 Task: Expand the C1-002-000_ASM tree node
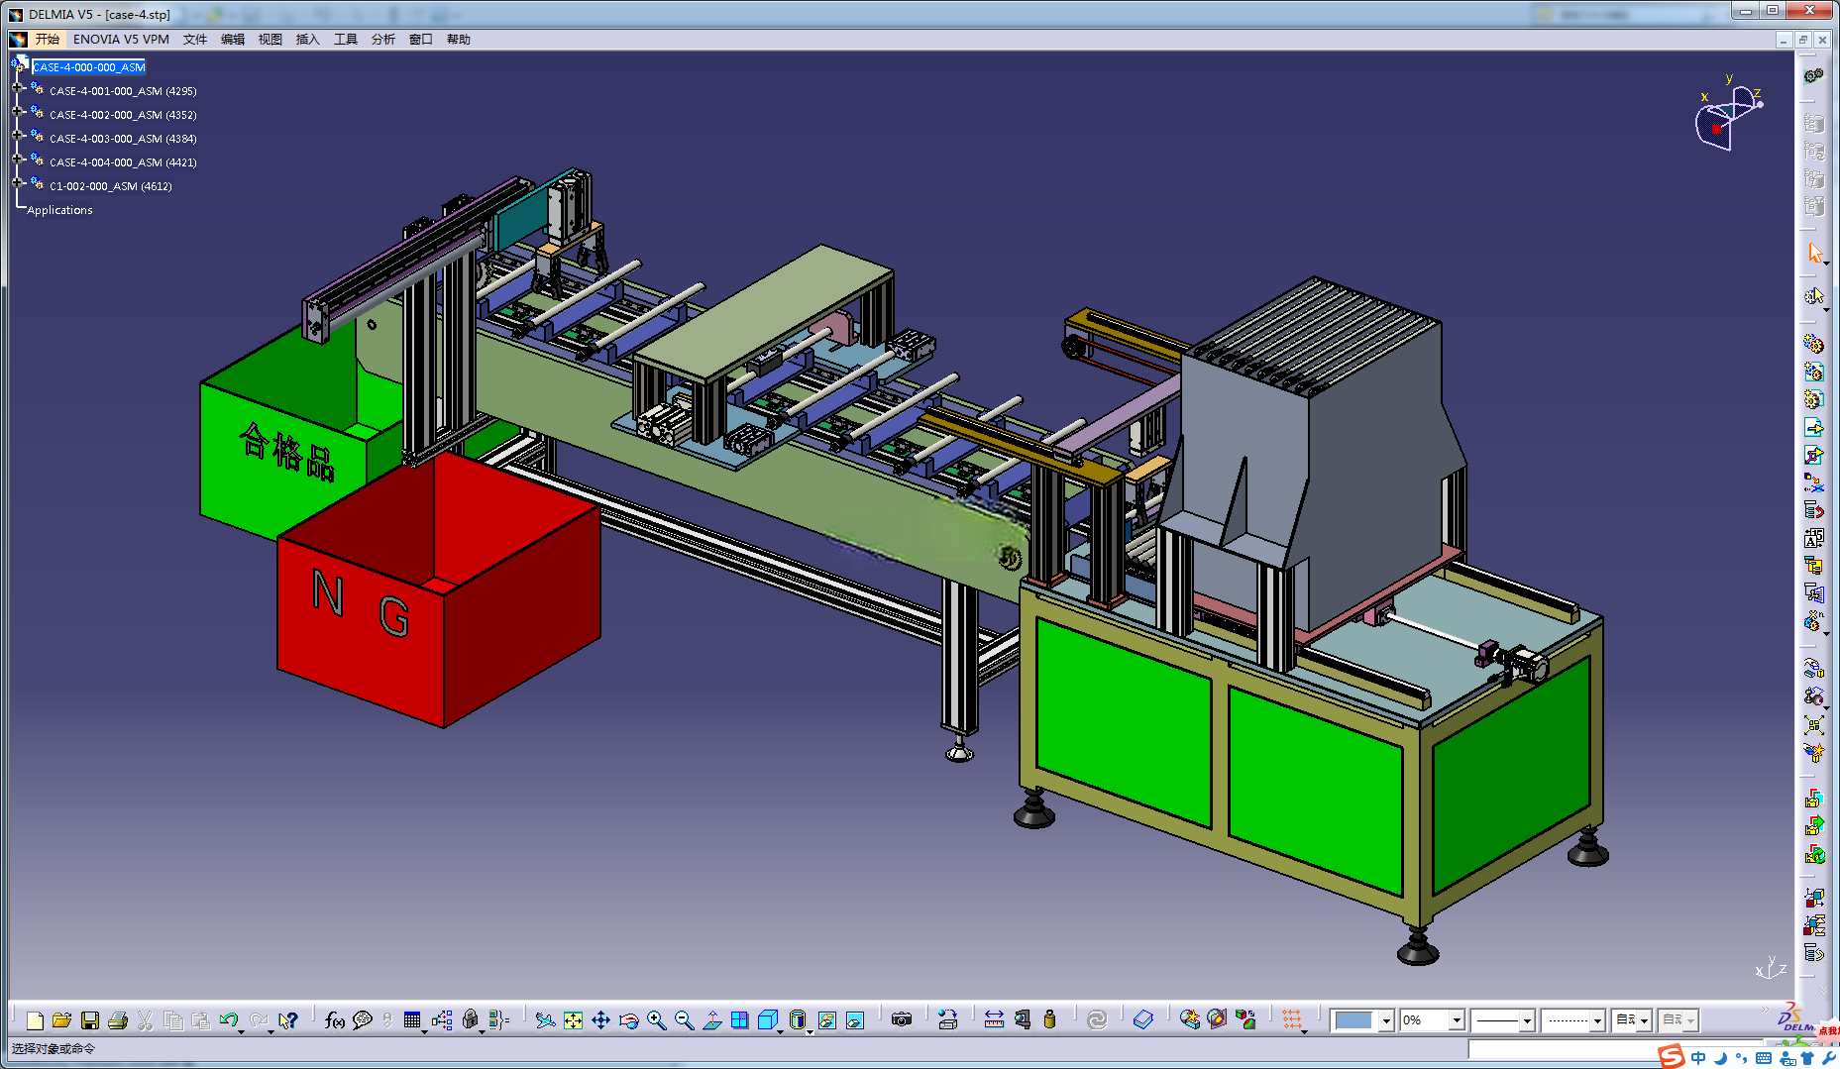[x=18, y=183]
